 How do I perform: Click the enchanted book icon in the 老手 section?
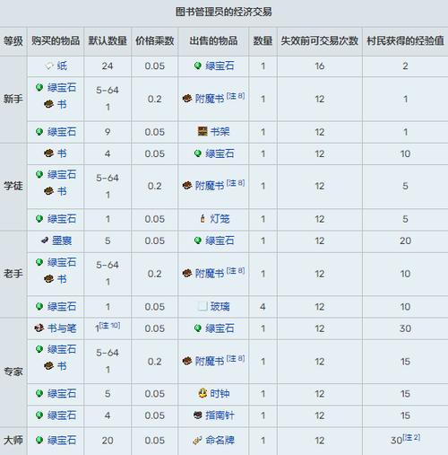pos(187,273)
